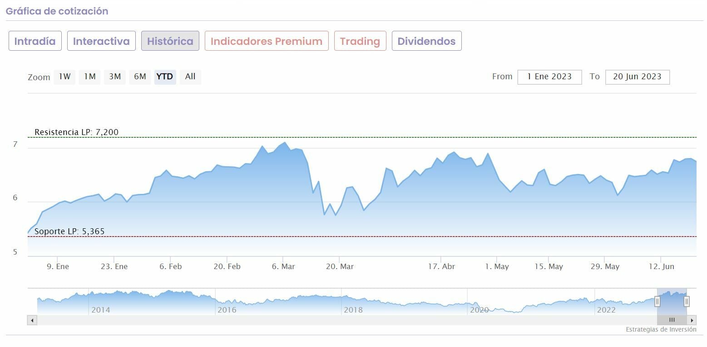Choose the 3M zoom option
This screenshot has width=707, height=347.
[115, 77]
